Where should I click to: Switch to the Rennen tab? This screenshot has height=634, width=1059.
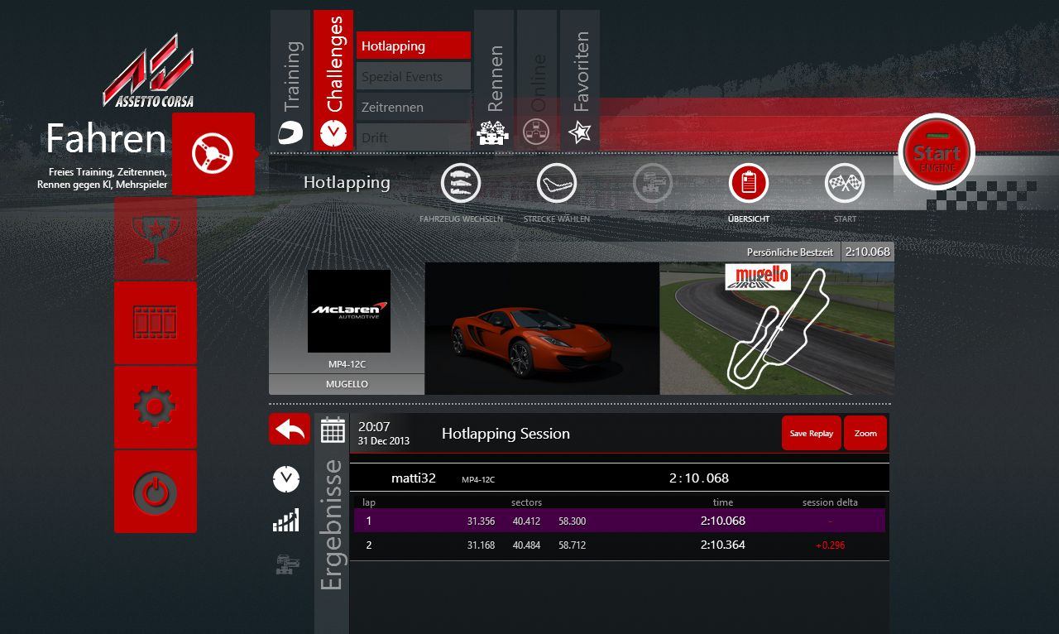click(x=494, y=80)
